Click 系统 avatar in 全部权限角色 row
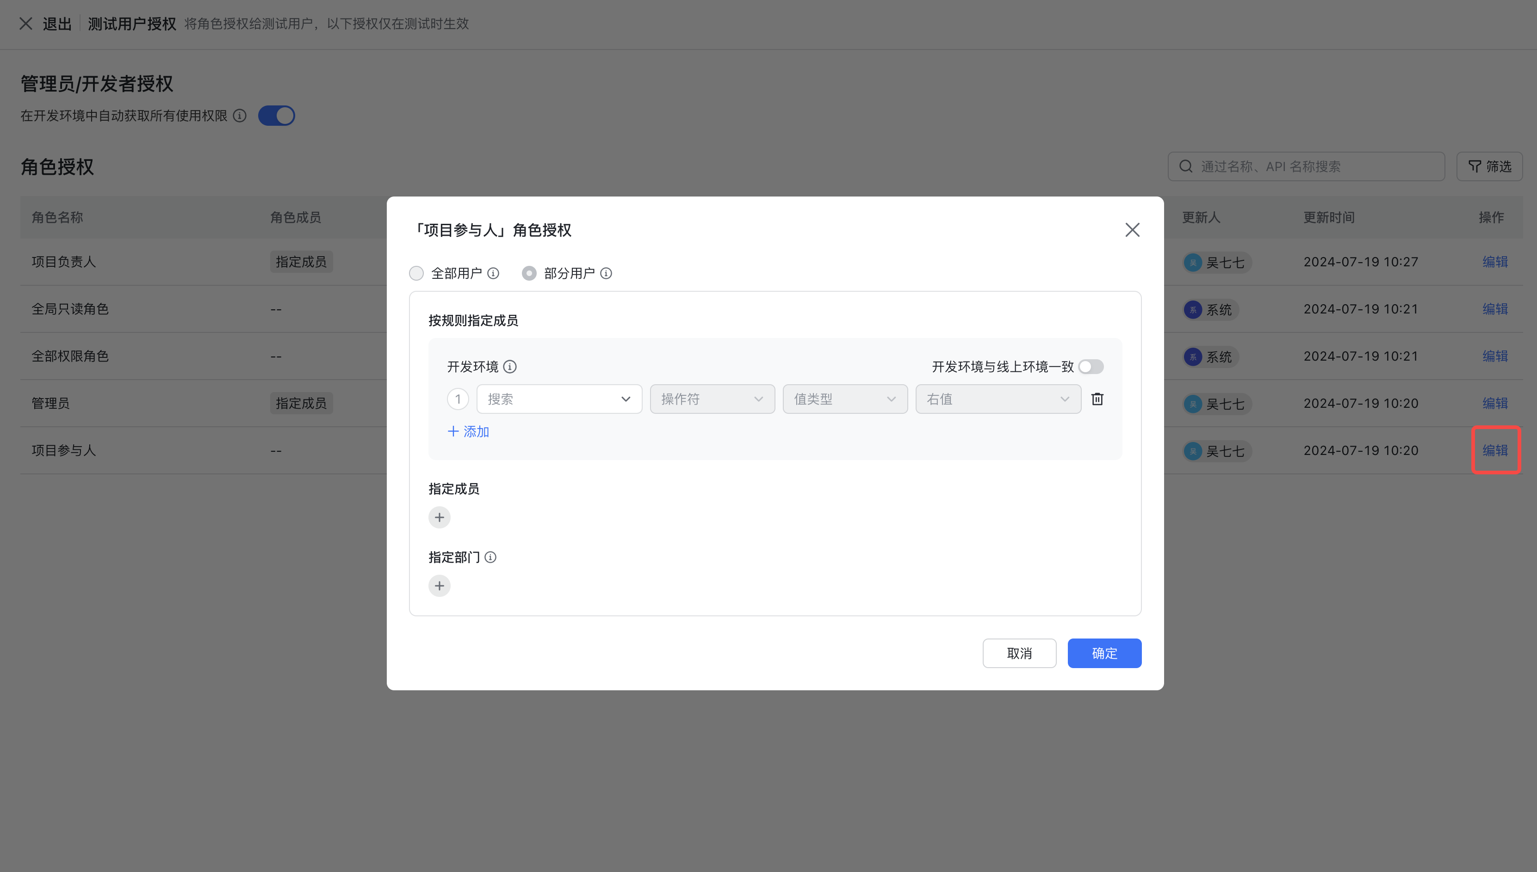 (x=1192, y=356)
